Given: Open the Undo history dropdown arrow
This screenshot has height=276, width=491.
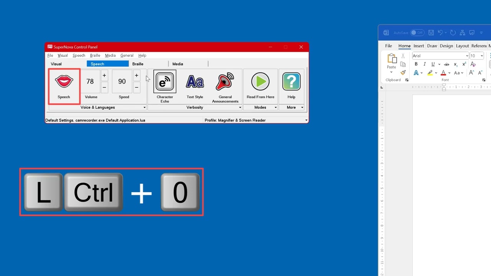Looking at the screenshot, I should coord(446,33).
